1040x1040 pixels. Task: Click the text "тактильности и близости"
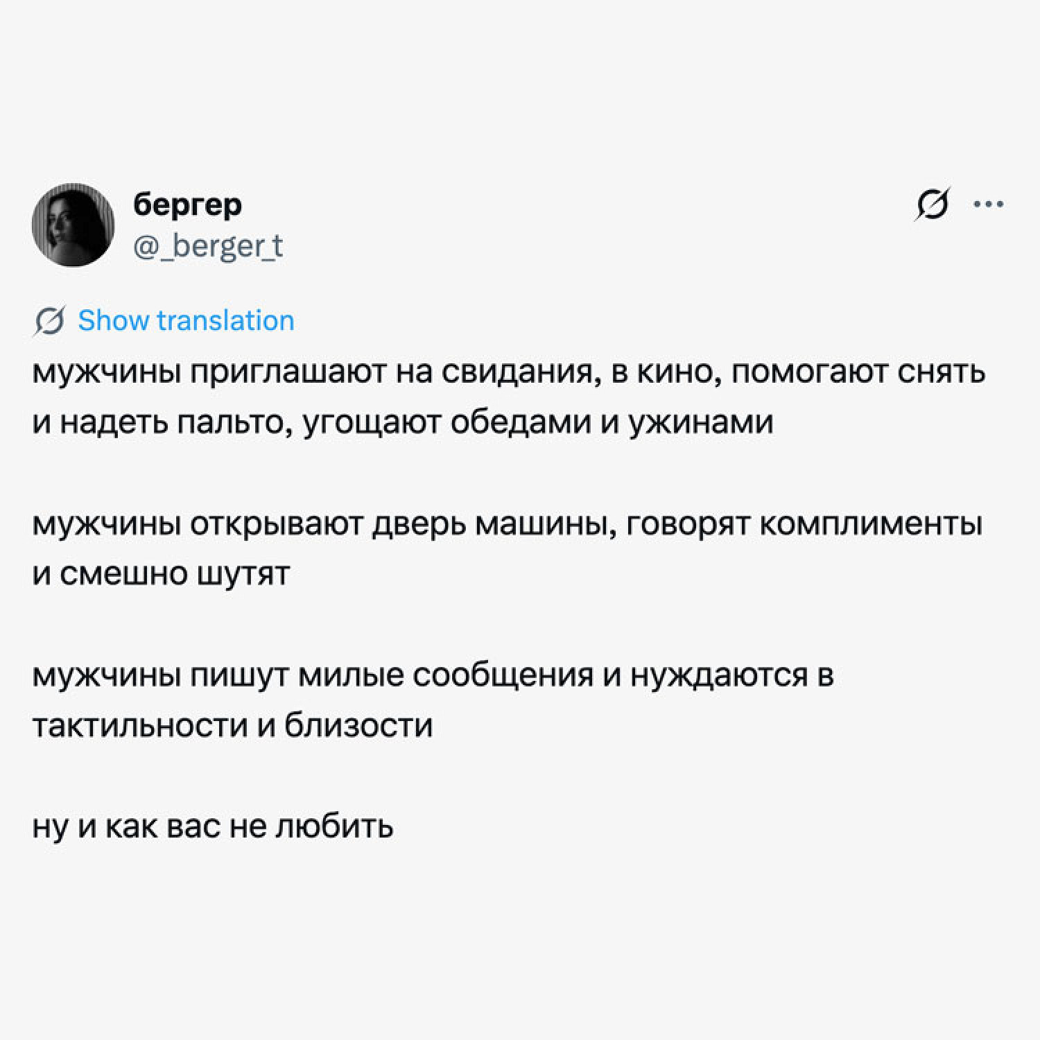(232, 726)
